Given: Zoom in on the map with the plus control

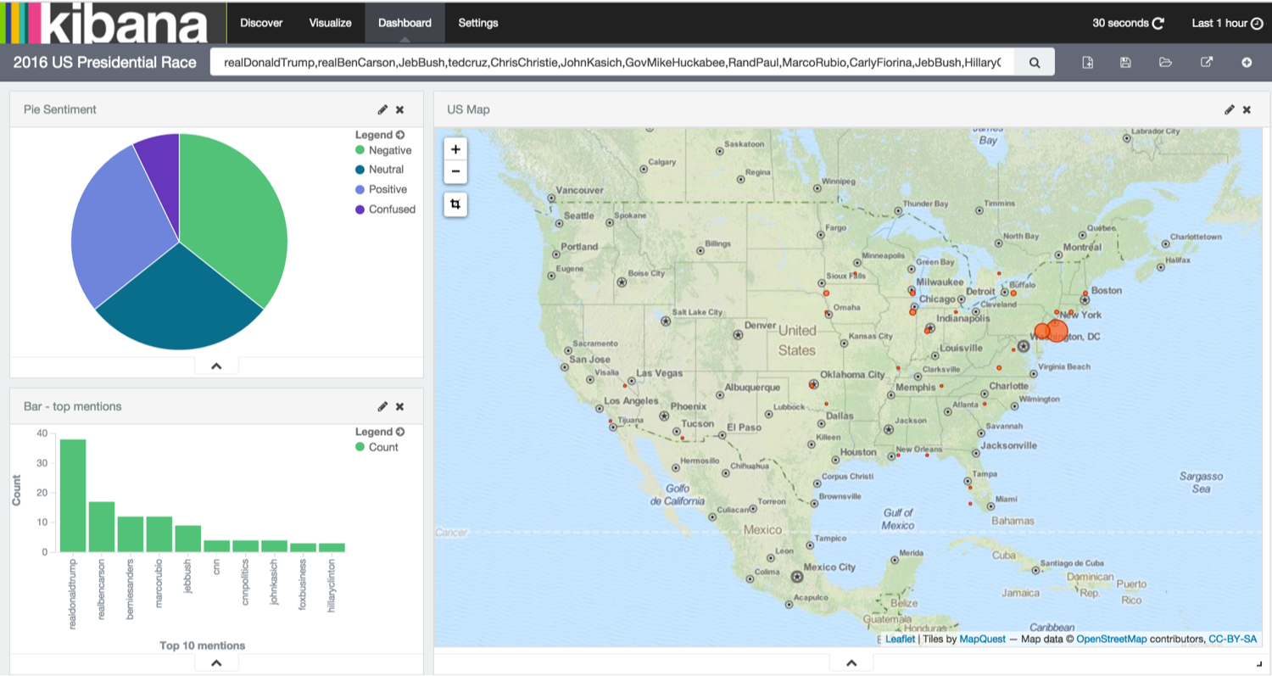Looking at the screenshot, I should pyautogui.click(x=455, y=148).
